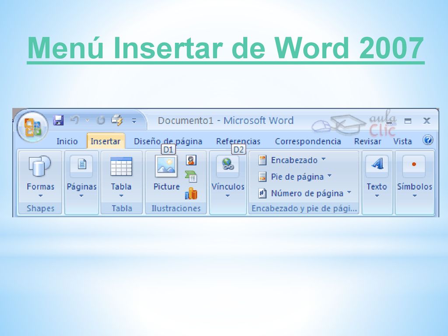Click the round Office button
The image size is (448, 336).
[32, 127]
